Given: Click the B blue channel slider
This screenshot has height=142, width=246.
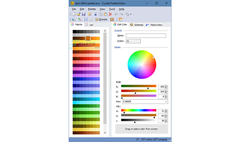Looking at the screenshot, I should pyautogui.click(x=139, y=96).
